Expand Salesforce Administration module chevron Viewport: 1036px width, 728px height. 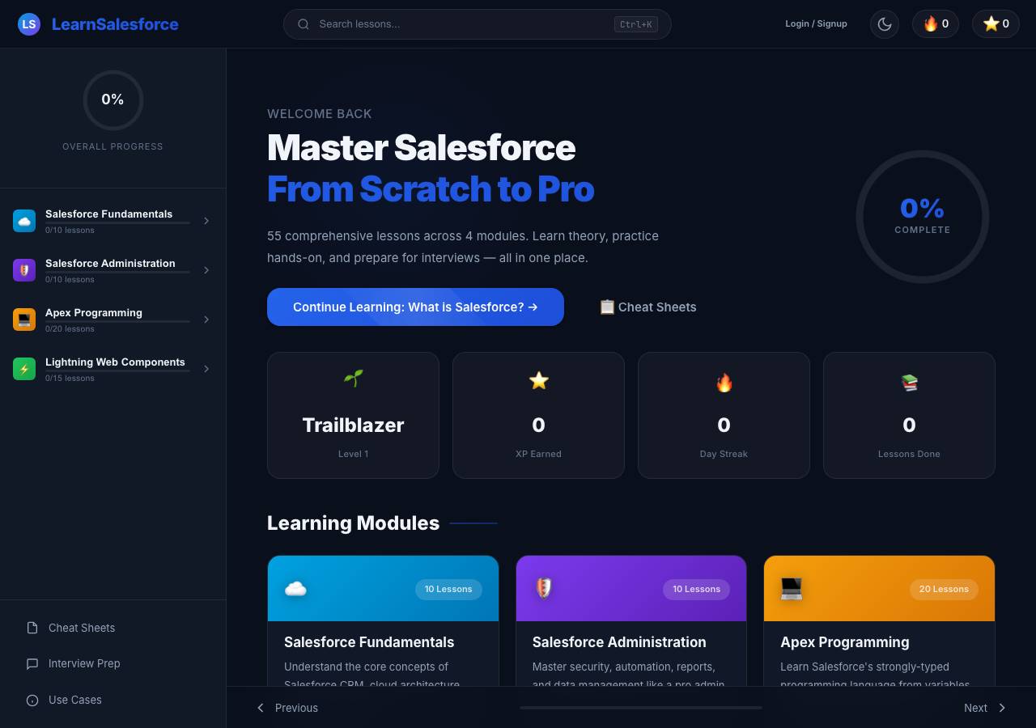[206, 270]
